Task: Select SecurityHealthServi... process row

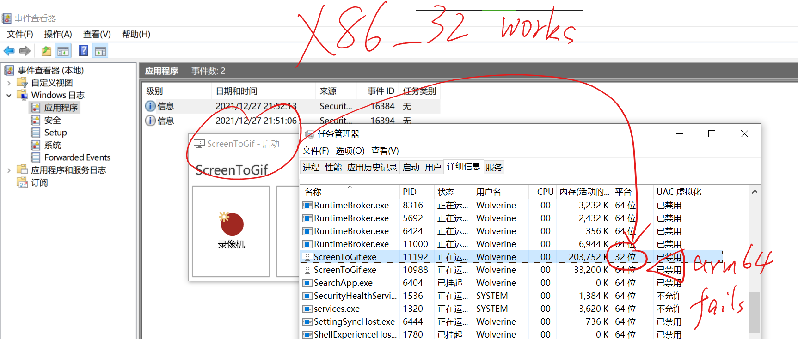Action: (x=511, y=296)
